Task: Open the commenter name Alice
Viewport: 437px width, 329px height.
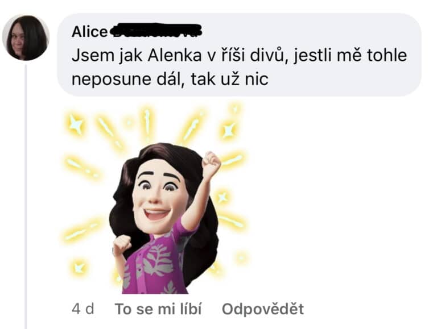Action: (89, 32)
